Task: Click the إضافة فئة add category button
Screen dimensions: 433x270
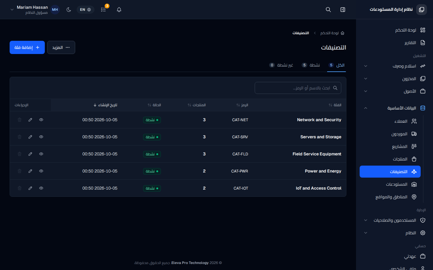Action: point(27,47)
